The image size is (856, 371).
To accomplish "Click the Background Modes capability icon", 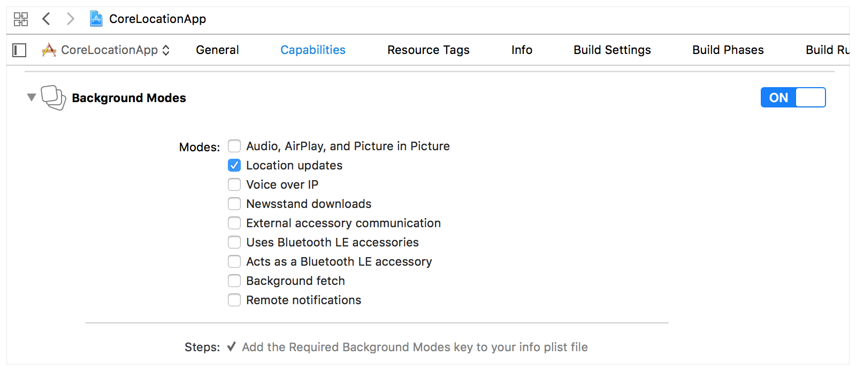I will click(x=53, y=98).
